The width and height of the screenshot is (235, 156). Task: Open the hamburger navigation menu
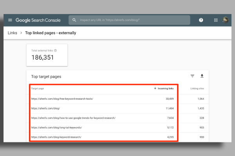coord(10,20)
